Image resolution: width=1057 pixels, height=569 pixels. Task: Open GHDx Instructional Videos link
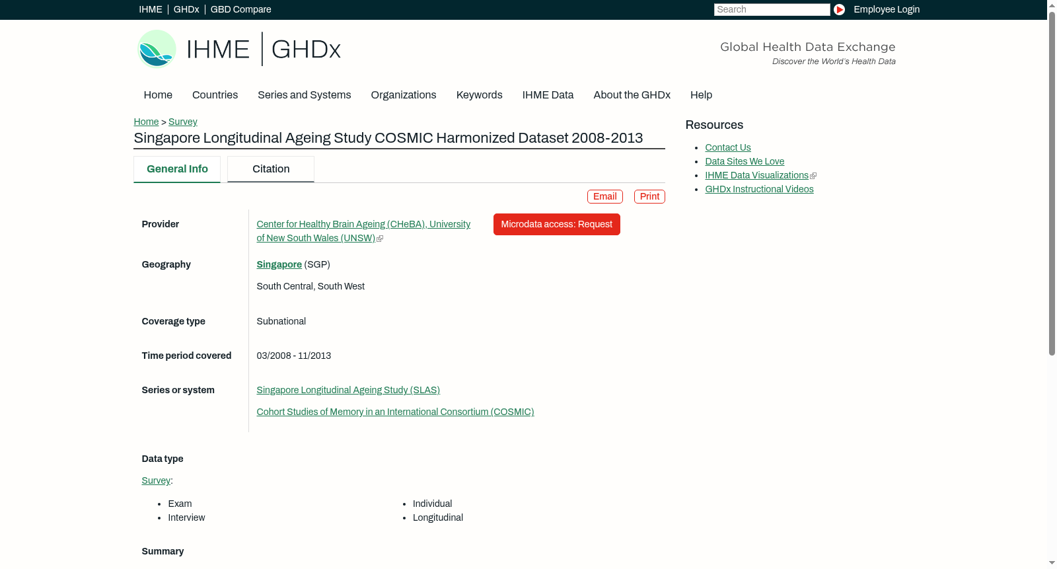coord(759,189)
